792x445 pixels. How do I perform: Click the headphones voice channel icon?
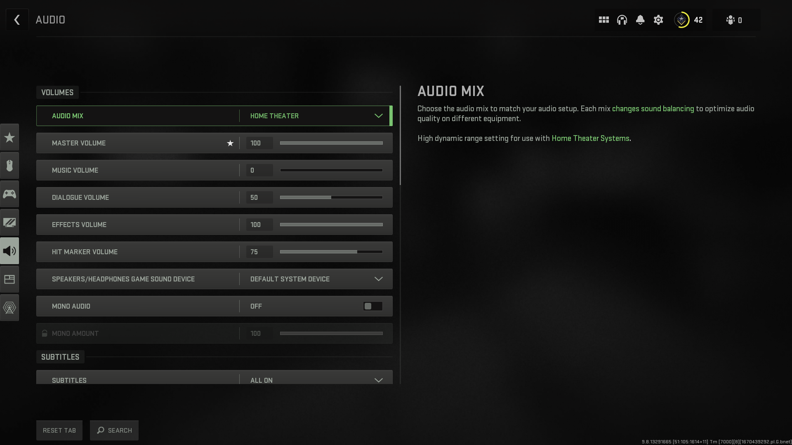pos(622,20)
